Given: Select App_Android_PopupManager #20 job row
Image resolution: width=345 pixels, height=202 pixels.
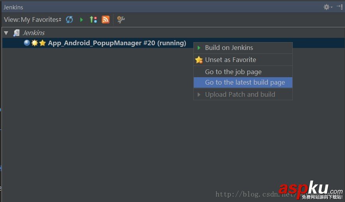Looking at the screenshot, I should point(173,43).
